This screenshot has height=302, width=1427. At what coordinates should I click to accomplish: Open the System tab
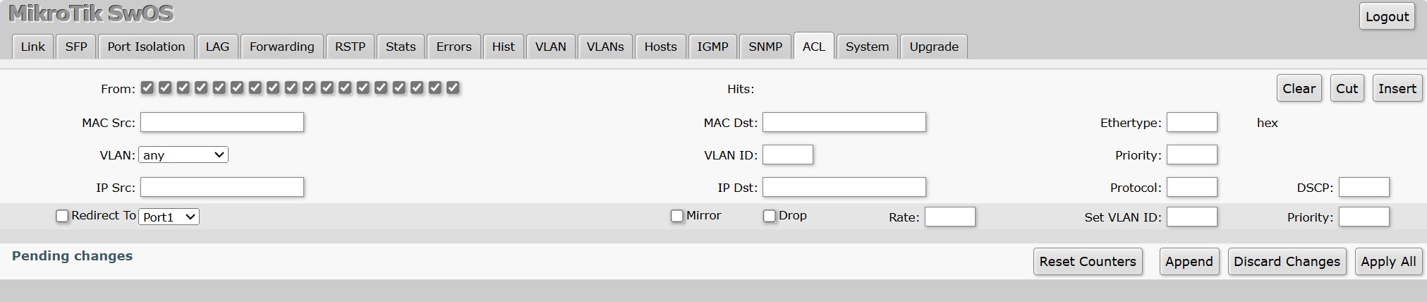click(867, 47)
